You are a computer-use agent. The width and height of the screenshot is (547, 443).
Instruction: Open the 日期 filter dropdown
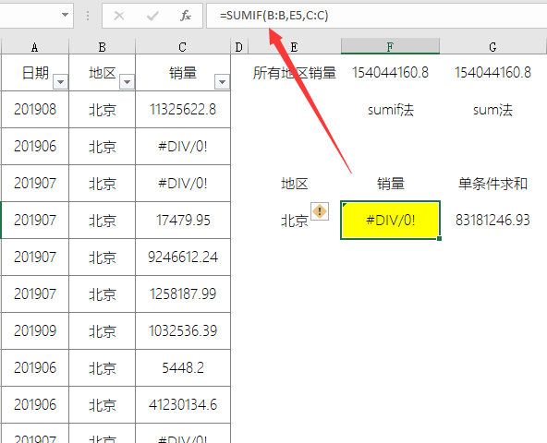point(60,82)
